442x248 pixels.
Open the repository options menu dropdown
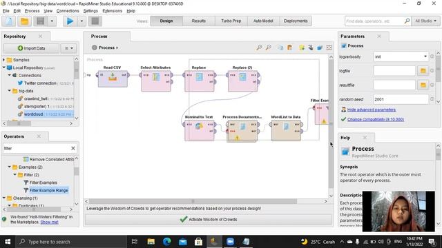click(68, 48)
